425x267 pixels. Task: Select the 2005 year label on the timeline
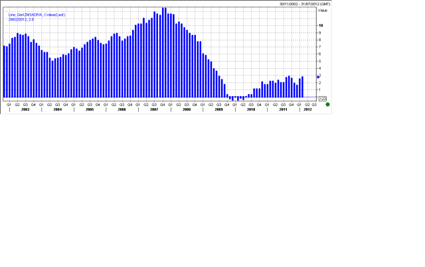[90, 109]
